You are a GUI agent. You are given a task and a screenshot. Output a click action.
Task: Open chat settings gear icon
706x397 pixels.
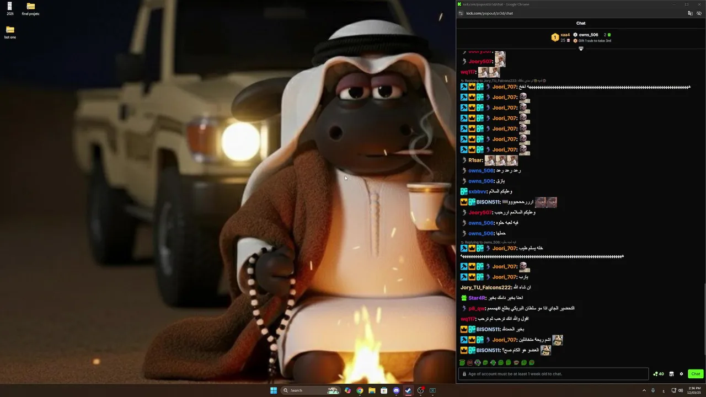681,374
